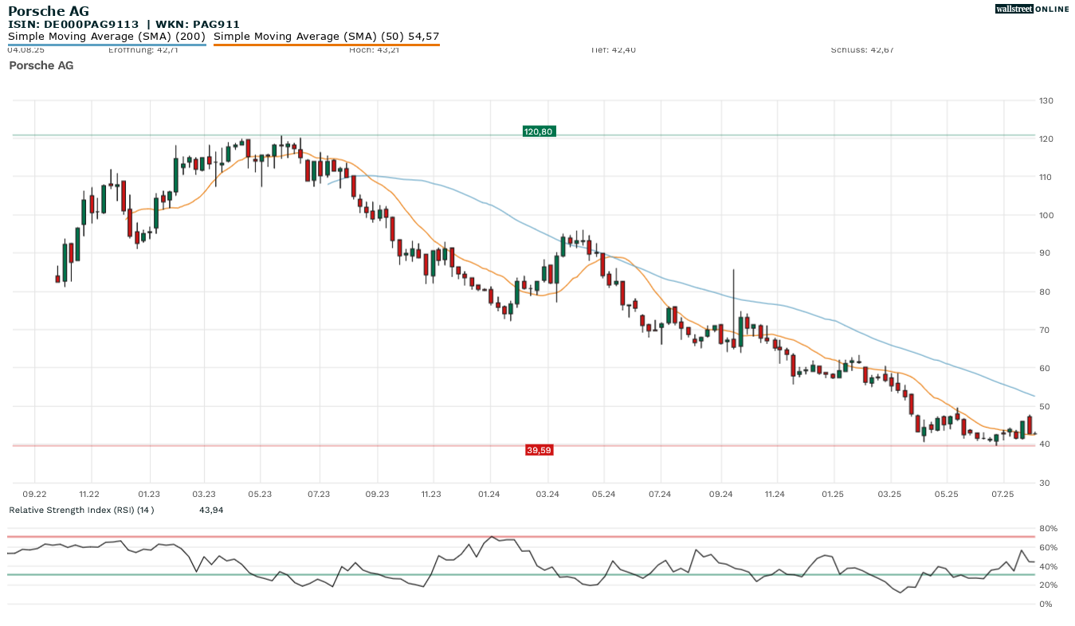This screenshot has height=626, width=1075.
Task: Click the 07.23 date axis label
Action: 319,495
